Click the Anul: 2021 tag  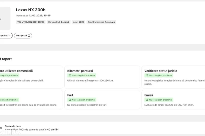[x=78, y=22]
